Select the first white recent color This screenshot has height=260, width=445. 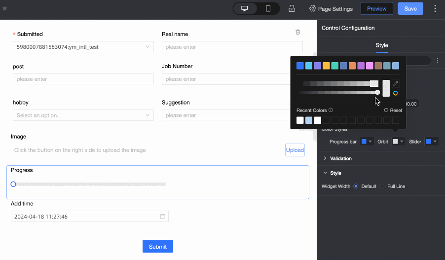click(x=300, y=120)
